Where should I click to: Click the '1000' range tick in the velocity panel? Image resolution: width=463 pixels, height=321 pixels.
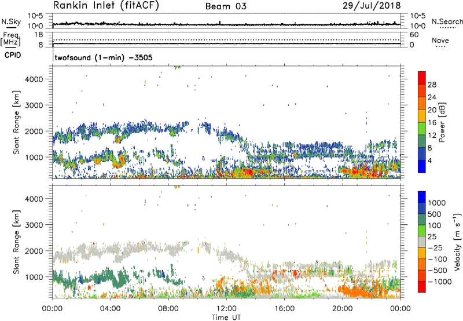pyautogui.click(x=34, y=277)
